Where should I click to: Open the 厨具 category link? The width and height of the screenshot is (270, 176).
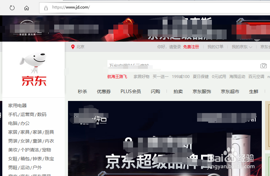tap(49, 132)
